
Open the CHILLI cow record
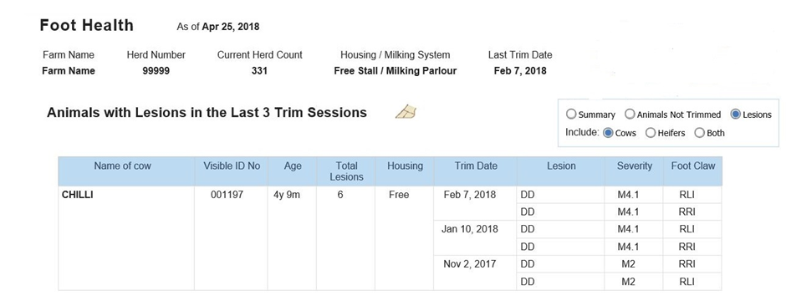[77, 195]
